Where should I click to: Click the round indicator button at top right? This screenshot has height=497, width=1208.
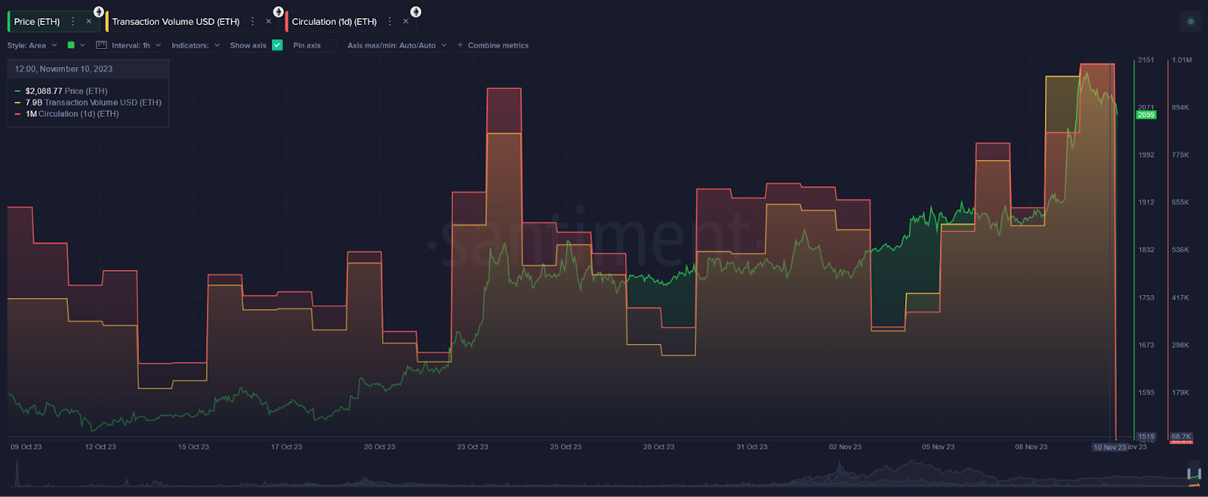click(x=1191, y=21)
